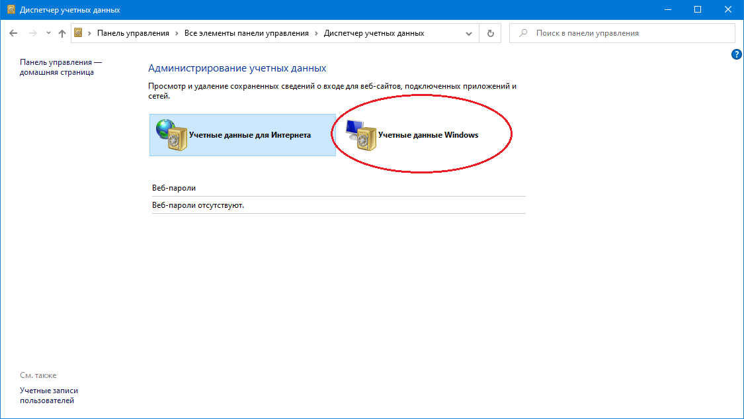Open 'Учетные записи пользователей' link

(x=49, y=395)
